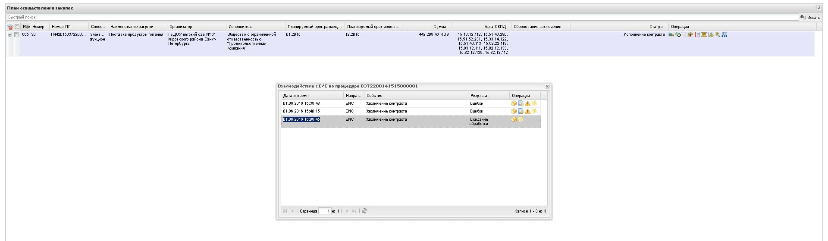Open the bar chart icon in procurement row
828x241 pixels.
(671, 34)
